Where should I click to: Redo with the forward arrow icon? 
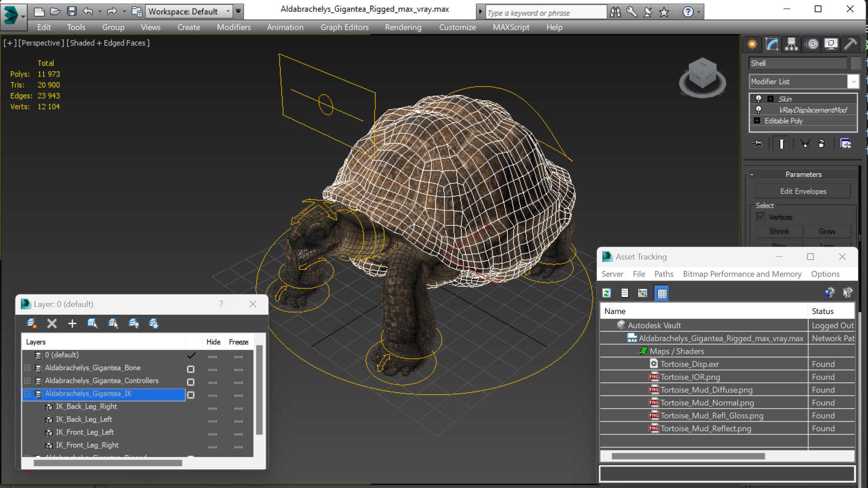(x=112, y=11)
